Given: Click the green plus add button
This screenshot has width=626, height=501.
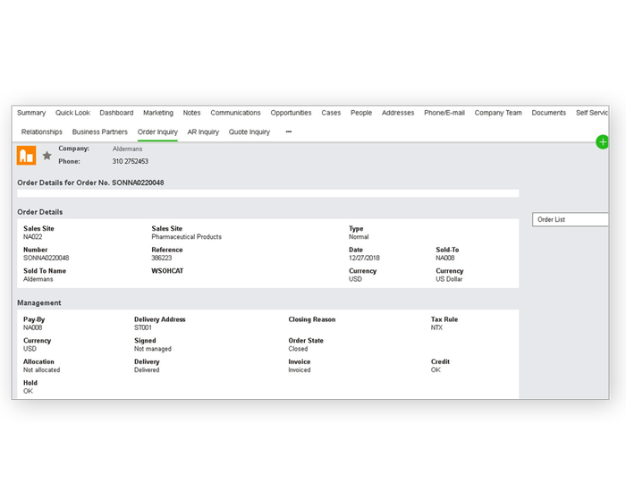Looking at the screenshot, I should pos(602,142).
